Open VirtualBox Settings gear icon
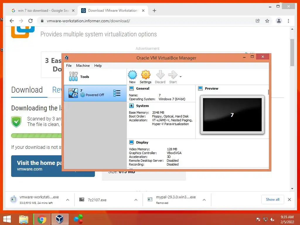 (146, 75)
